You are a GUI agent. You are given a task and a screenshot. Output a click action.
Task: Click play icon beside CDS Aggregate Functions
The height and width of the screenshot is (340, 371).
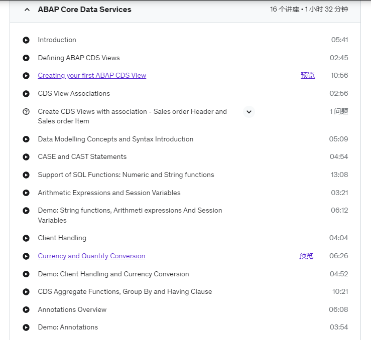26,292
